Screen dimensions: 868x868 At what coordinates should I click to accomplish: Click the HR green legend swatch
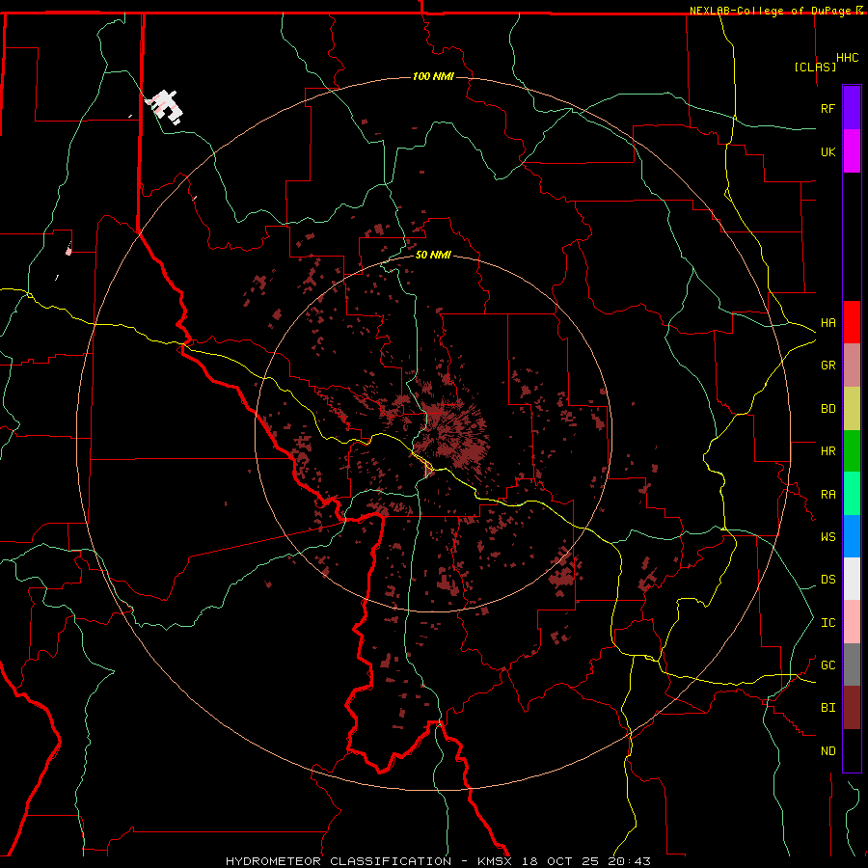852,451
